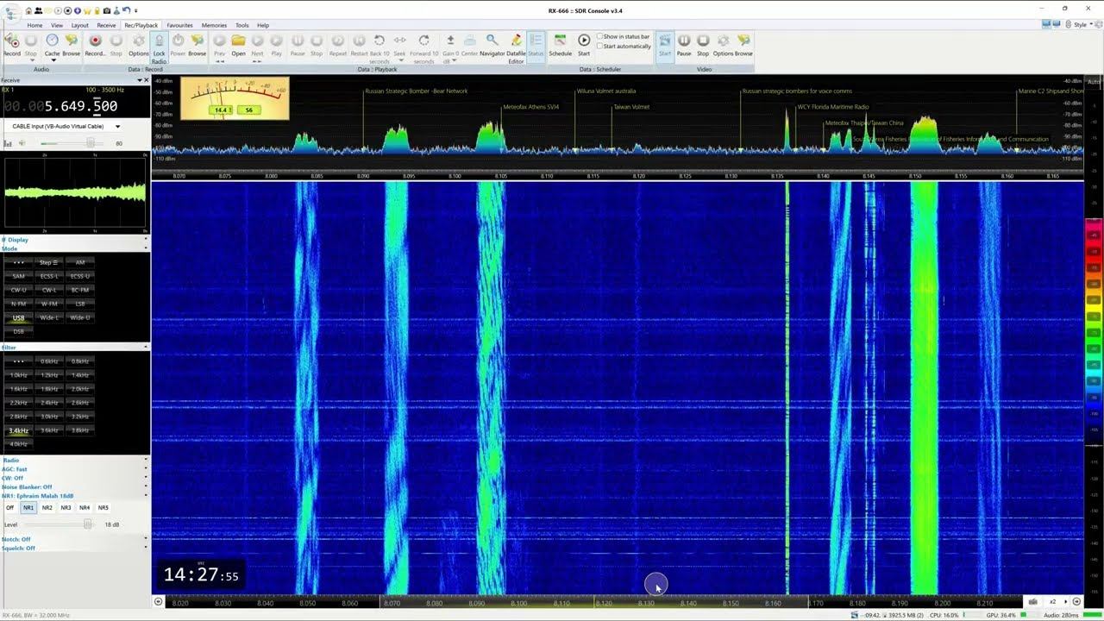Choose the 2.4kHz filter width
The image size is (1104, 621).
point(49,403)
